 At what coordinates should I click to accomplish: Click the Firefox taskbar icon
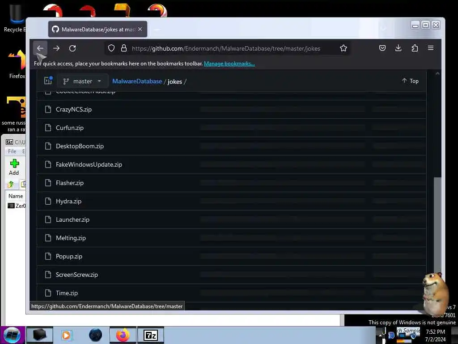[x=123, y=335]
